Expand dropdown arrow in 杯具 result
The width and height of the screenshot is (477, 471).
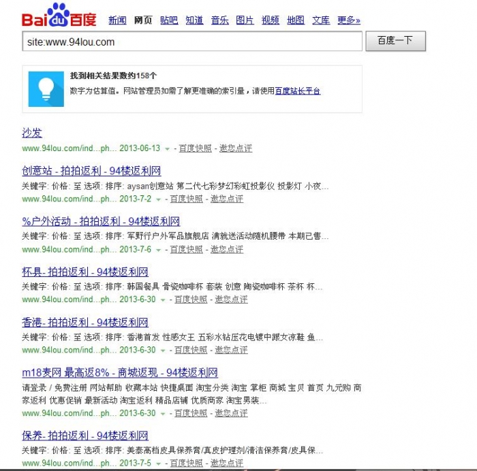[163, 300]
